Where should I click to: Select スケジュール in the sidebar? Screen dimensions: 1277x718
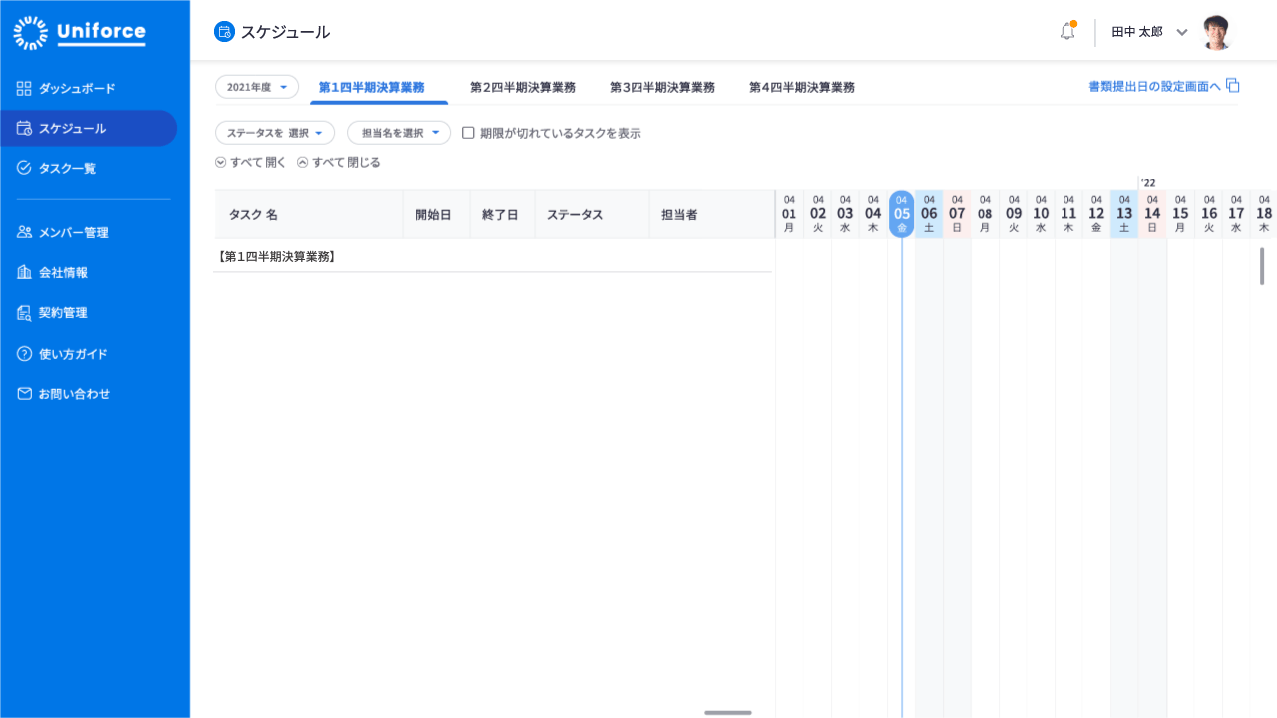[x=88, y=128]
